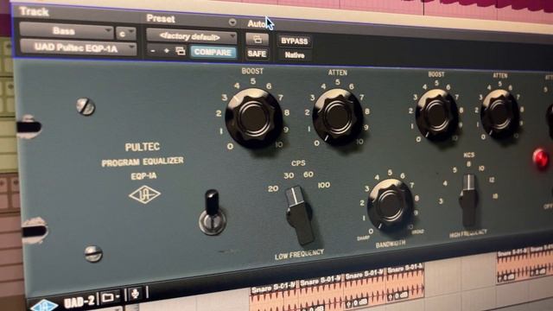Viewport: 553px width, 311px height.
Task: Select the fourth Snare S-01 clip in Edit window
Action: coord(405,282)
